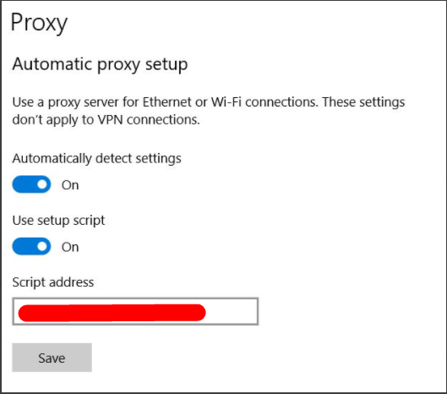Click the VPN connections sentence
The height and width of the screenshot is (394, 447).
[106, 120]
